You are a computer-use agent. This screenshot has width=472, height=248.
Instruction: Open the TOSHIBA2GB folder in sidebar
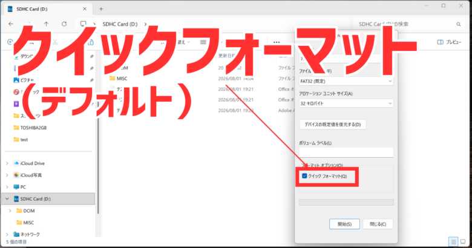coord(33,128)
